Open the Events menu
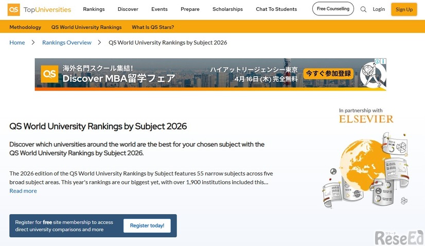This screenshot has width=425, height=246. (160, 9)
